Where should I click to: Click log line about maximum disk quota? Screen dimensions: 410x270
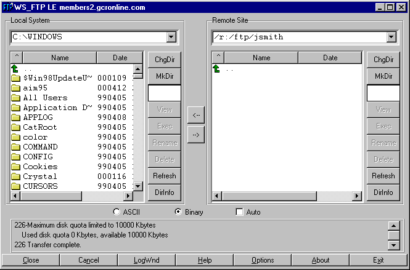tap(85, 225)
